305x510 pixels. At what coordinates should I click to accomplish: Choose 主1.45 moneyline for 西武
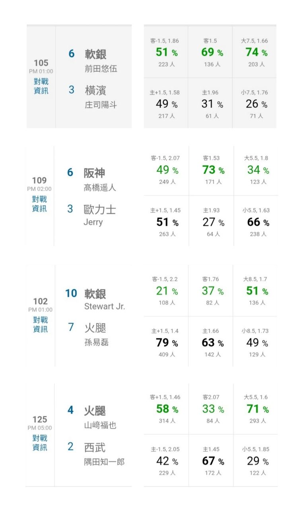tap(211, 461)
